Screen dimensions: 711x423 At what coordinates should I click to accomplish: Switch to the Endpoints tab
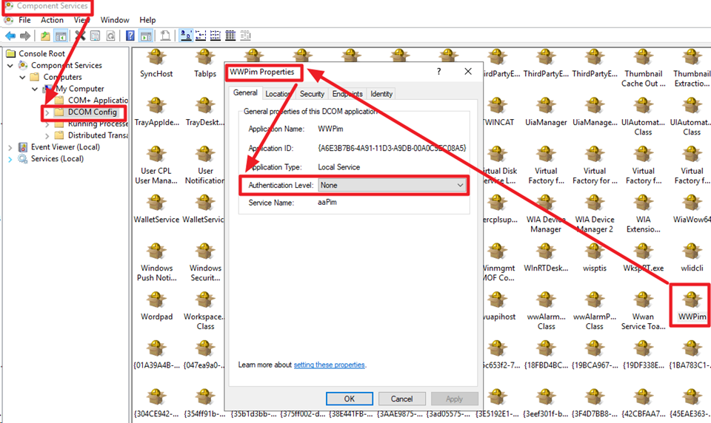(x=347, y=94)
